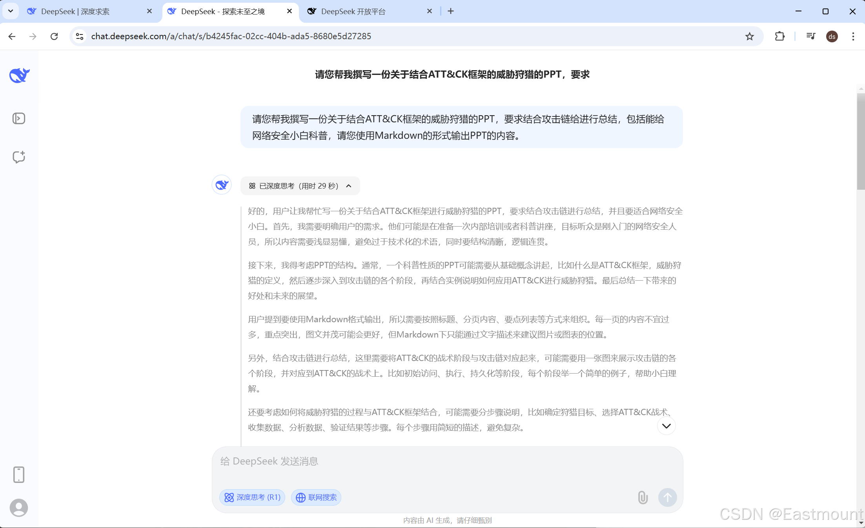Open the sidebar panel toggle icon
The height and width of the screenshot is (528, 865).
tap(19, 118)
